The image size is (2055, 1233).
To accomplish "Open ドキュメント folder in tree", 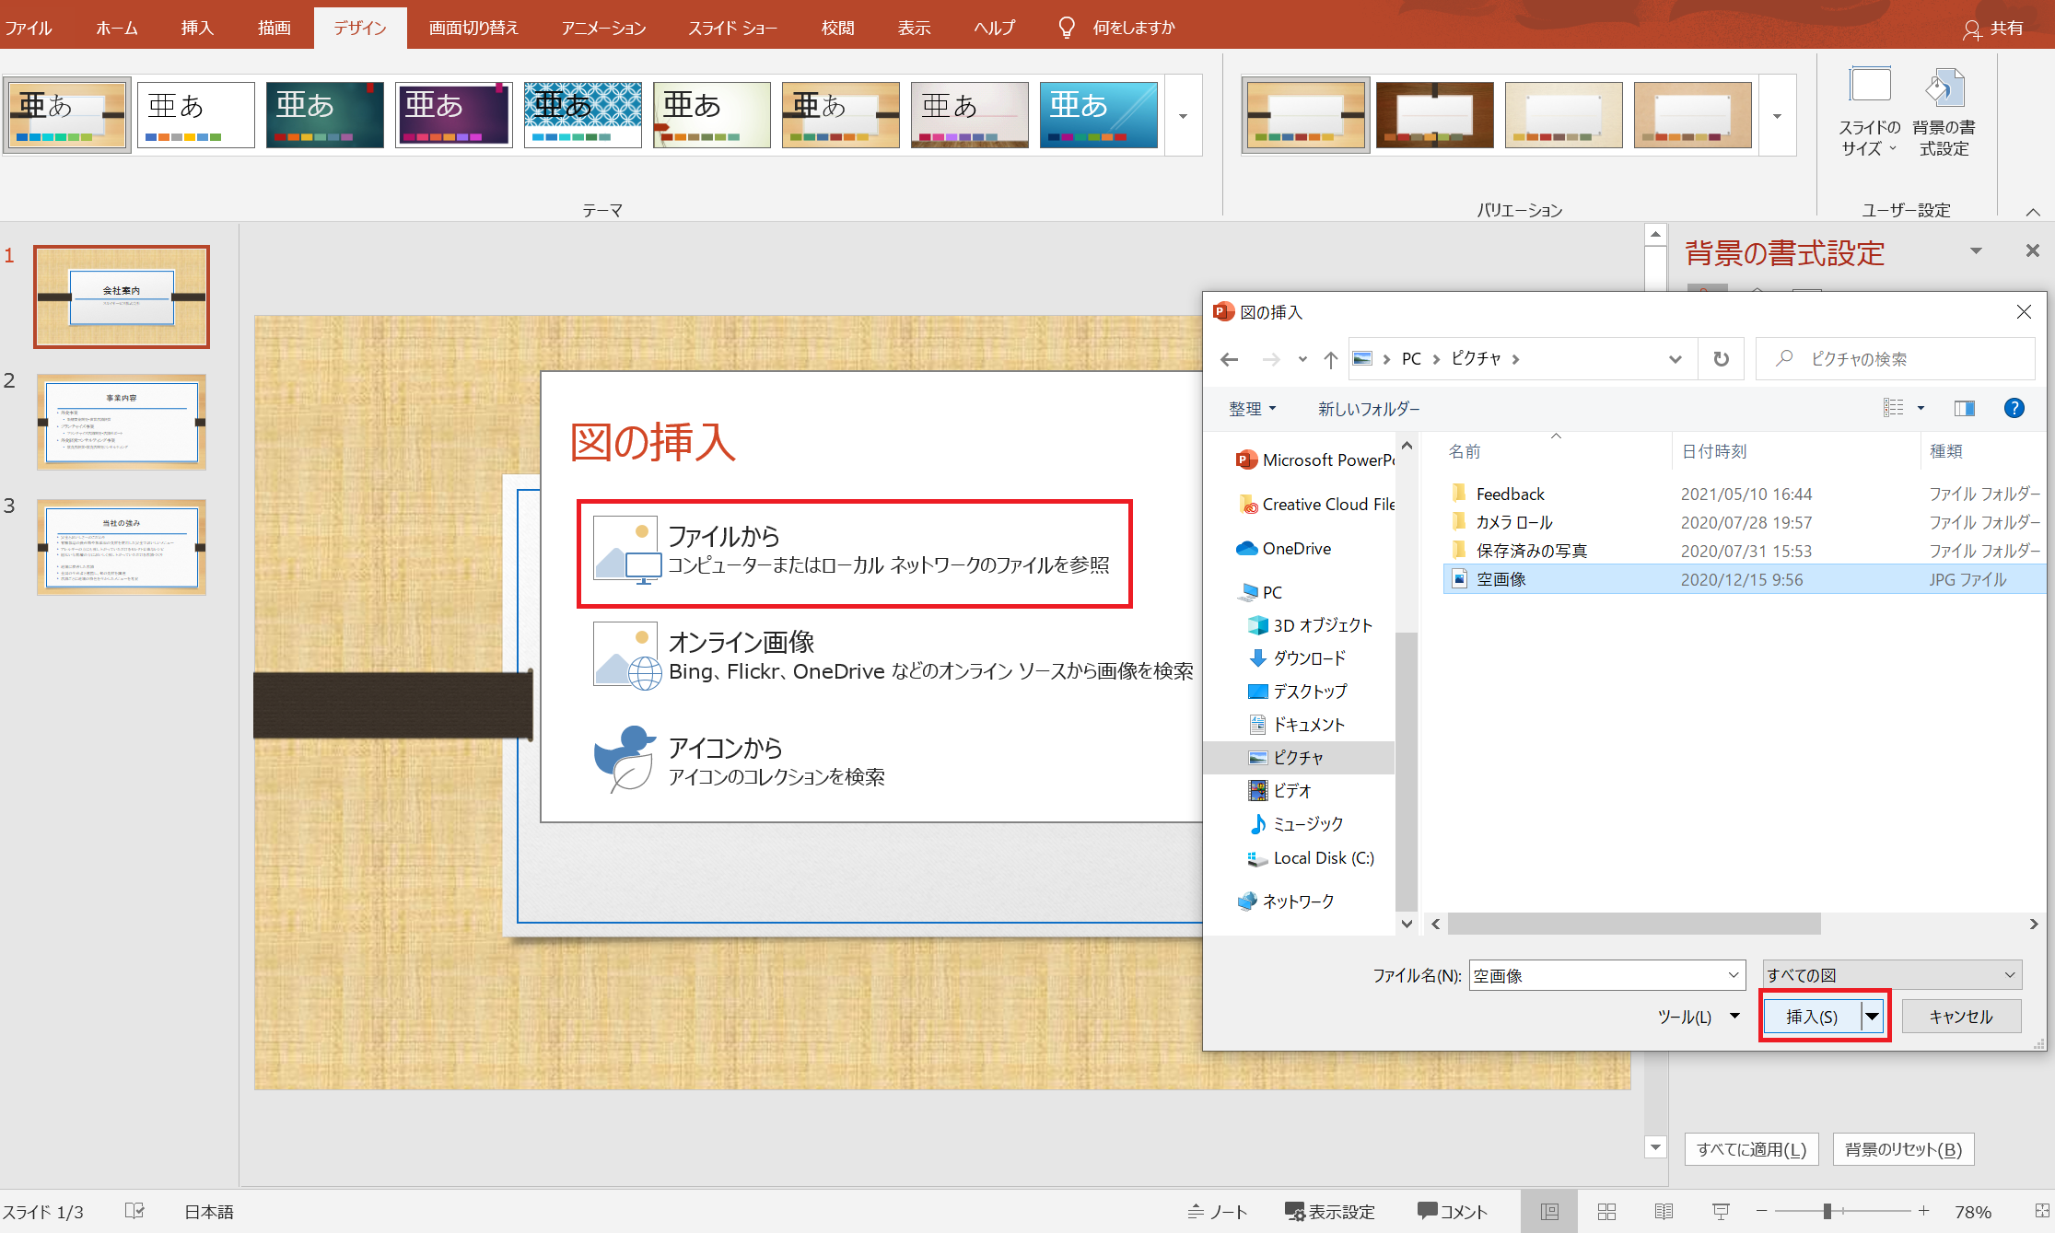I will point(1296,725).
